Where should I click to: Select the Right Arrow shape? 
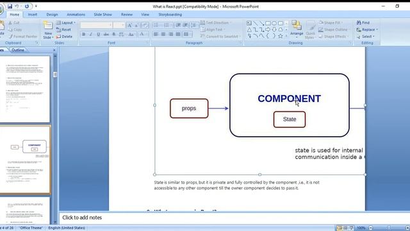click(268, 30)
